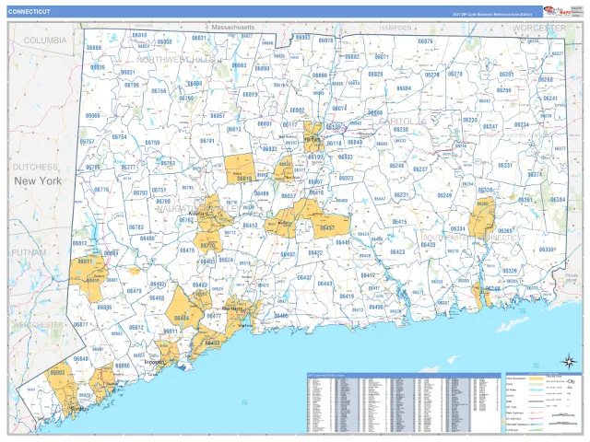Click ZIP code 06040 label
Screen dimensions: 590x442
click(355, 142)
